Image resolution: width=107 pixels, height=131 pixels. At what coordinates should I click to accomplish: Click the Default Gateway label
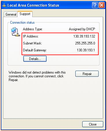point(35,50)
